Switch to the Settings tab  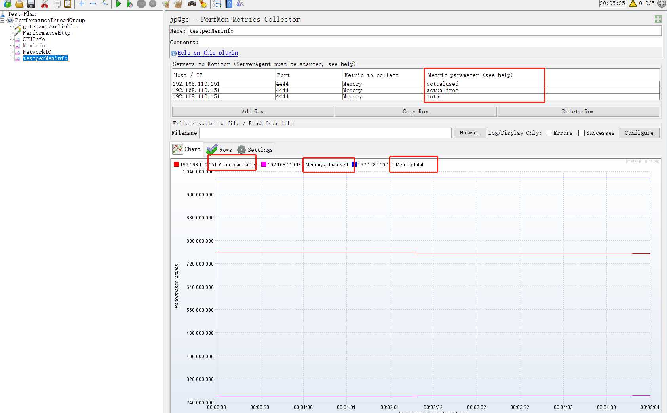pyautogui.click(x=255, y=149)
